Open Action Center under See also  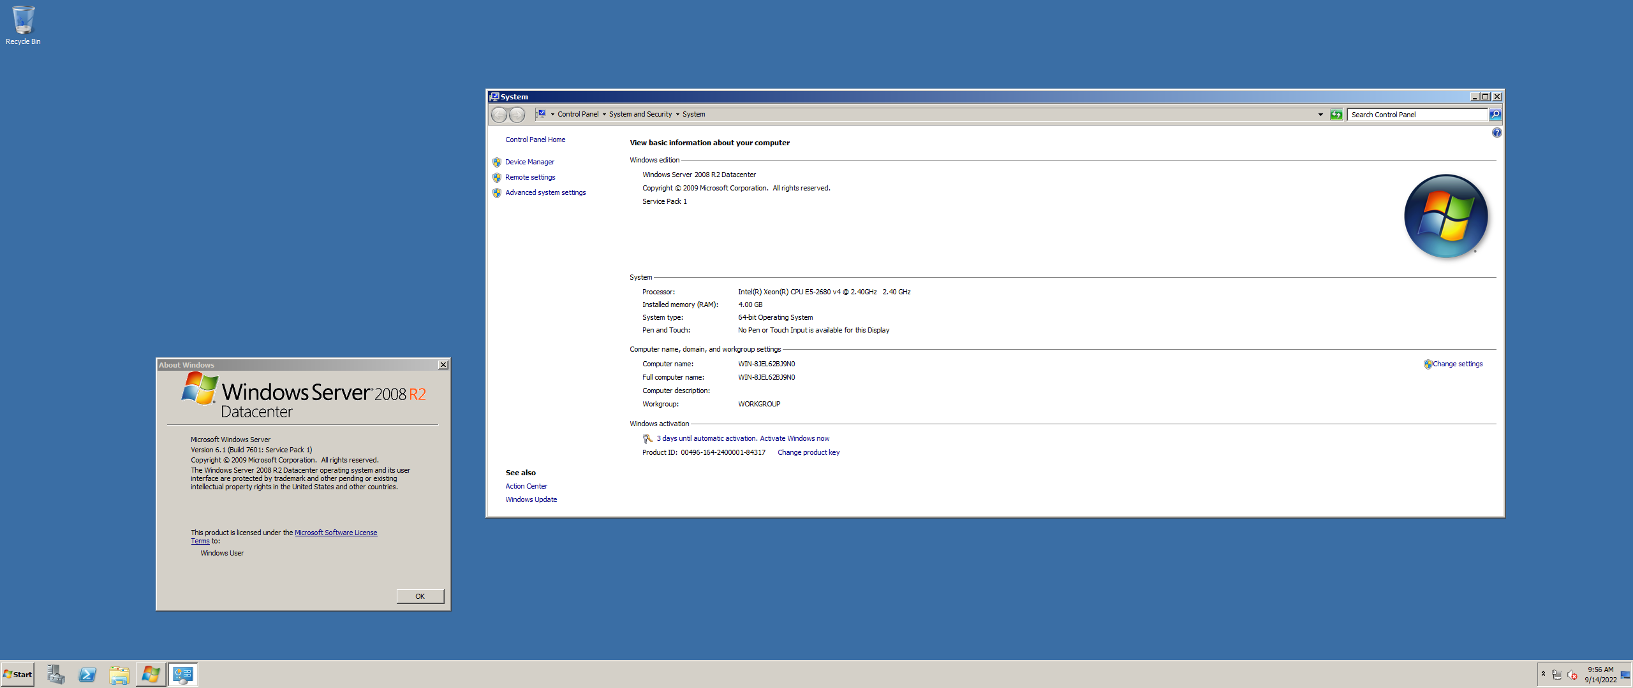[526, 486]
